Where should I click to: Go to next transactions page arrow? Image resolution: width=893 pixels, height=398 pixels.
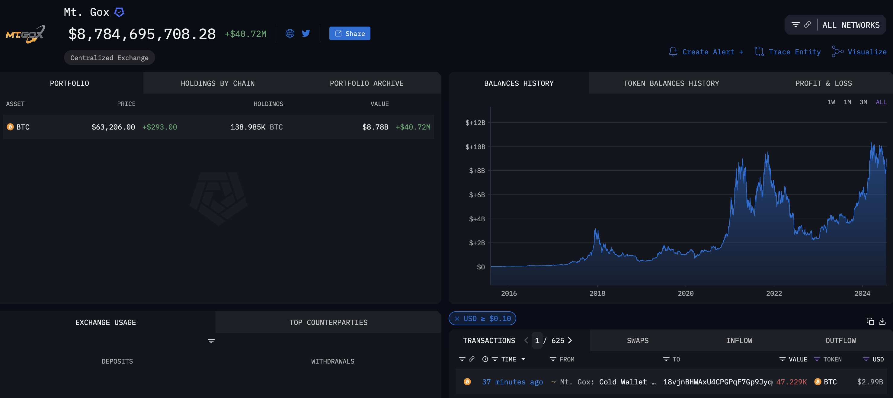click(570, 340)
